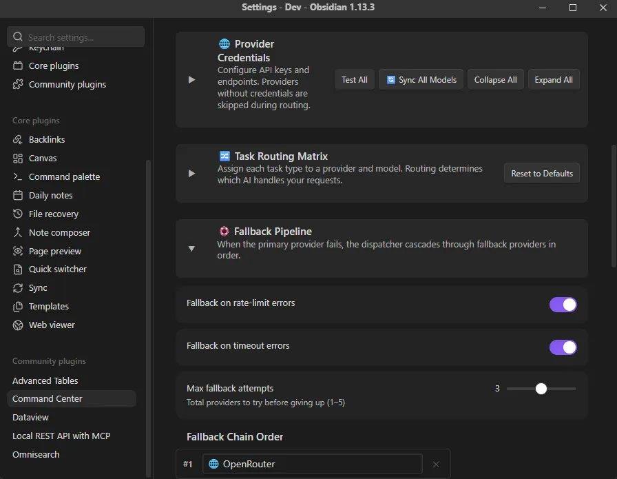Expand the Task Routing Matrix section
Viewport: 617px width, 479px height.
point(191,173)
